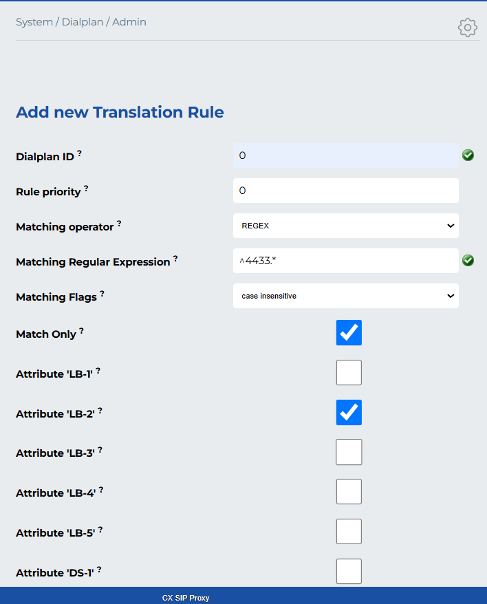The width and height of the screenshot is (487, 604).
Task: Check the Attribute 'DS-1' box
Action: coord(349,571)
